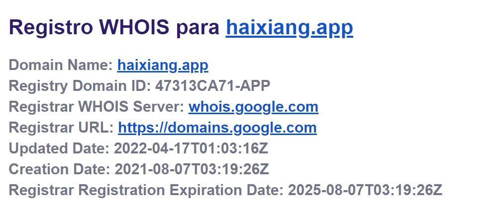
Task: Open the whois.google.com link
Action: [x=253, y=107]
